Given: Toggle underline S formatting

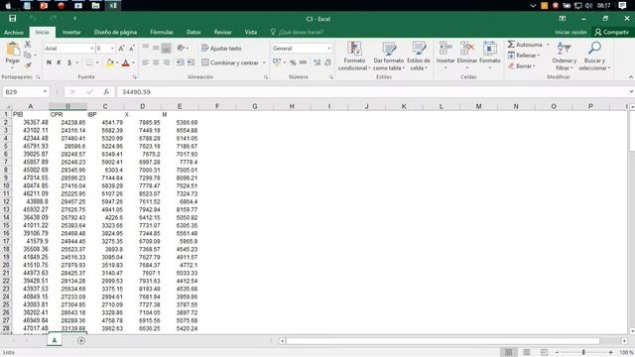Looking at the screenshot, I should tap(69, 62).
